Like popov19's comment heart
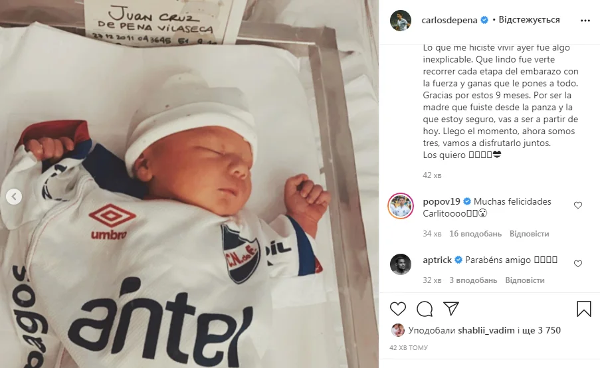 click(x=578, y=205)
